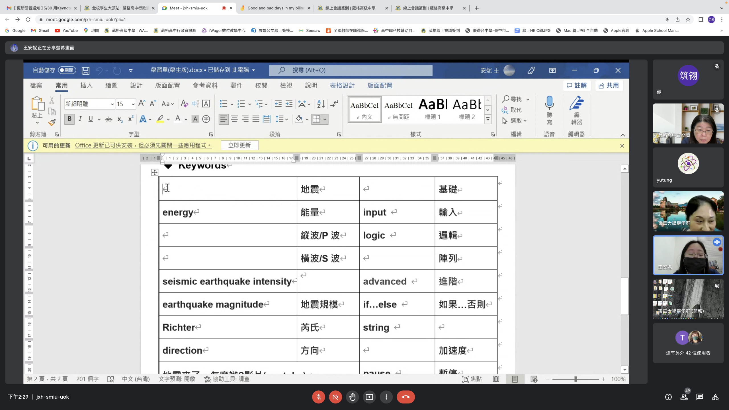Screen dimensions: 729x410
Task: Click the red leave call button
Action: (406, 397)
